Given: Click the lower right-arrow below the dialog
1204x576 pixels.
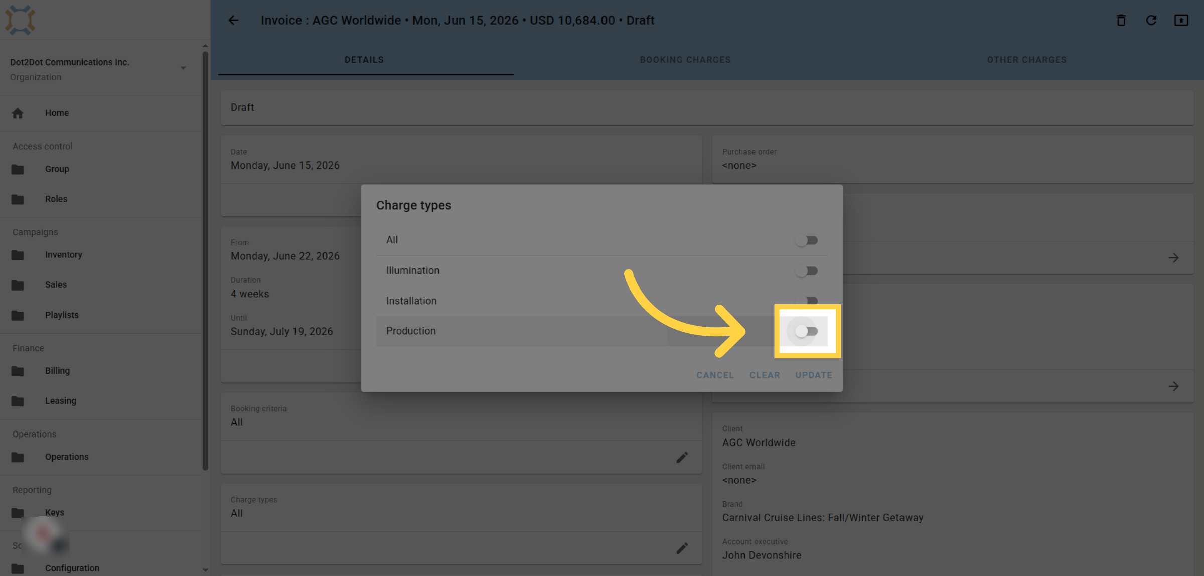Looking at the screenshot, I should 1173,386.
